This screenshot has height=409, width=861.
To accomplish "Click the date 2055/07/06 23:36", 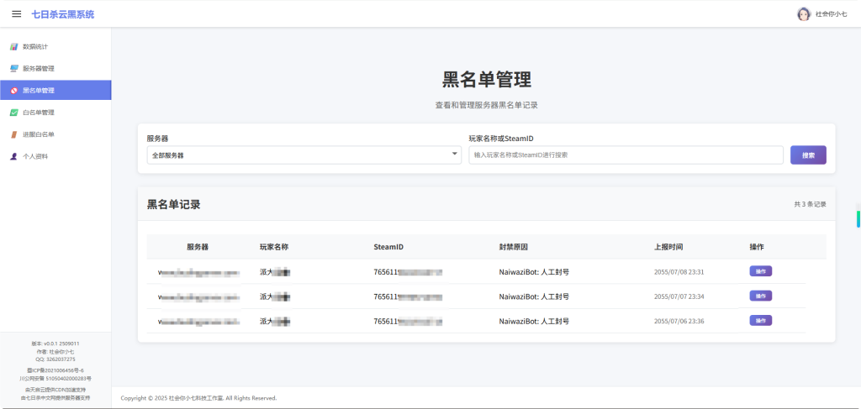I will tap(679, 322).
